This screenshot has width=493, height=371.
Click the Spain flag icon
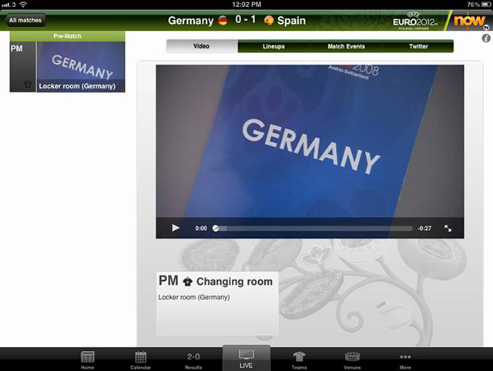pyautogui.click(x=269, y=21)
